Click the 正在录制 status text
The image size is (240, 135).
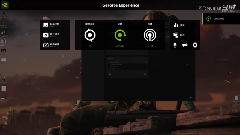(120, 46)
